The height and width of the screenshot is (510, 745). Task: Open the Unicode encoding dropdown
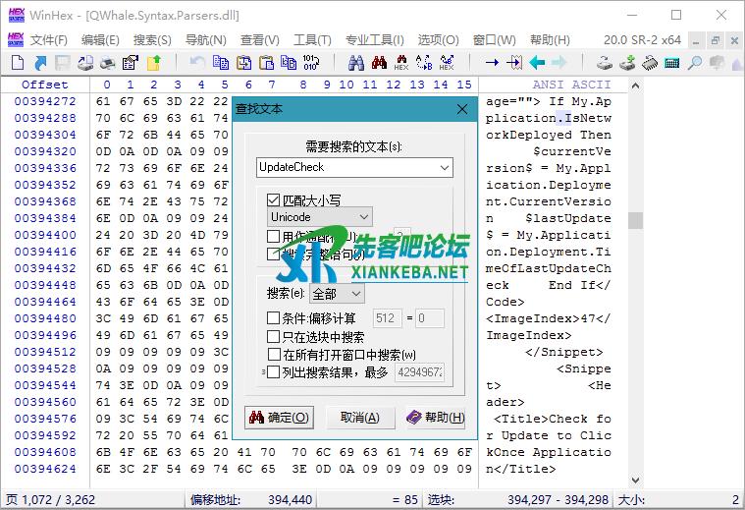click(x=364, y=217)
